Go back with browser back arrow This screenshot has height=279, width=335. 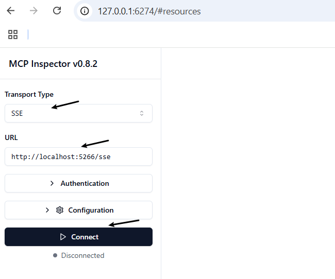(10, 11)
